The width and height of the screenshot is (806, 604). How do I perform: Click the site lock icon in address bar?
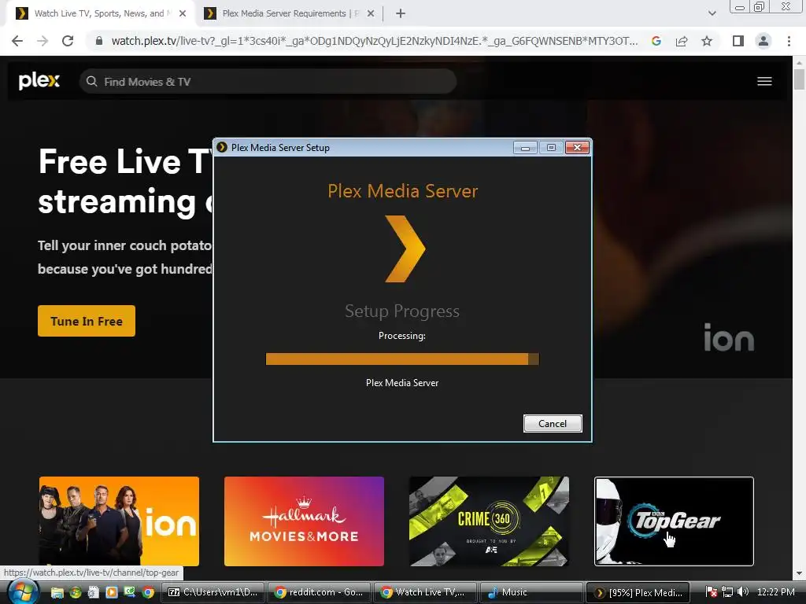click(x=99, y=41)
